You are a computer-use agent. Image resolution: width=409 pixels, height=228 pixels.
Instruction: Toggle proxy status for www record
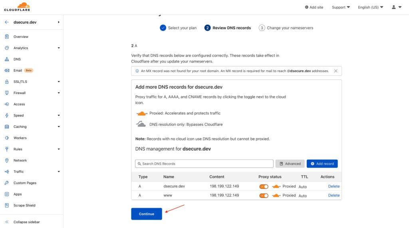point(264,196)
